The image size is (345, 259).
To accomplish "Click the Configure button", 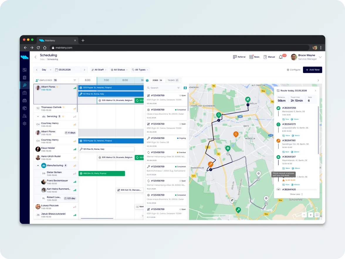I will (x=293, y=70).
